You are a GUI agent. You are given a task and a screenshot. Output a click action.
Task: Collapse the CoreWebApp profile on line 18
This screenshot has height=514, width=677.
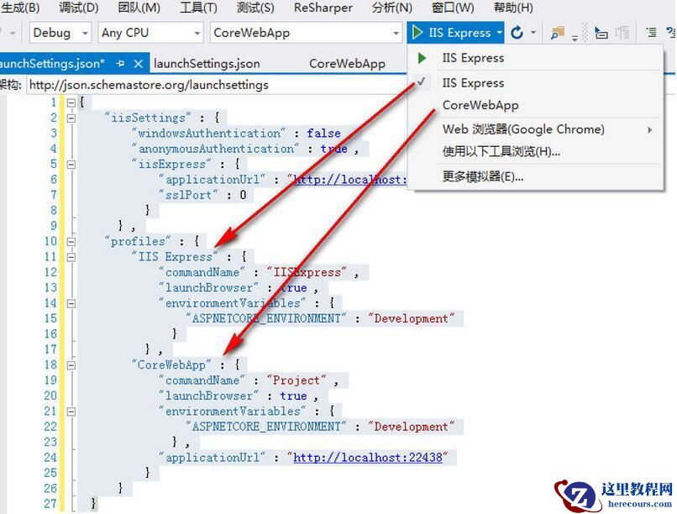pyautogui.click(x=71, y=365)
